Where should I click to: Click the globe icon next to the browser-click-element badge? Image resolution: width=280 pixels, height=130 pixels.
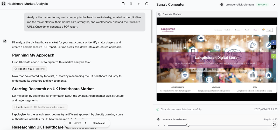point(222,5)
